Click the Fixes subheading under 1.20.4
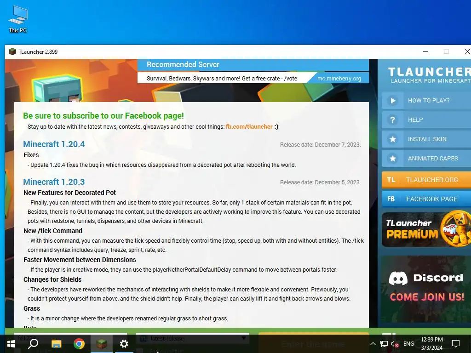Screen dimensions: 471x353 click(31, 155)
